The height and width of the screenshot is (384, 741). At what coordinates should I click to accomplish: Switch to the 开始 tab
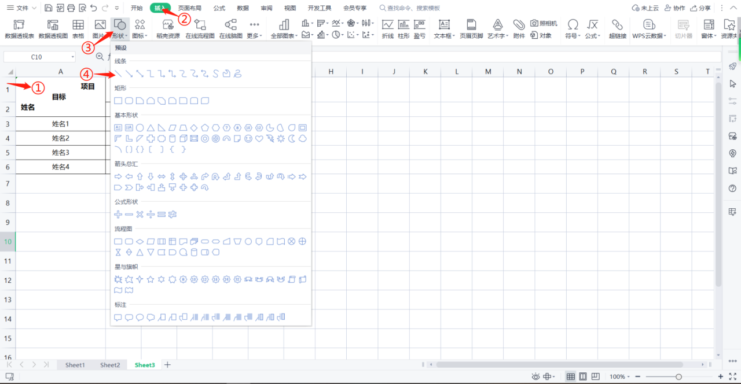(137, 8)
